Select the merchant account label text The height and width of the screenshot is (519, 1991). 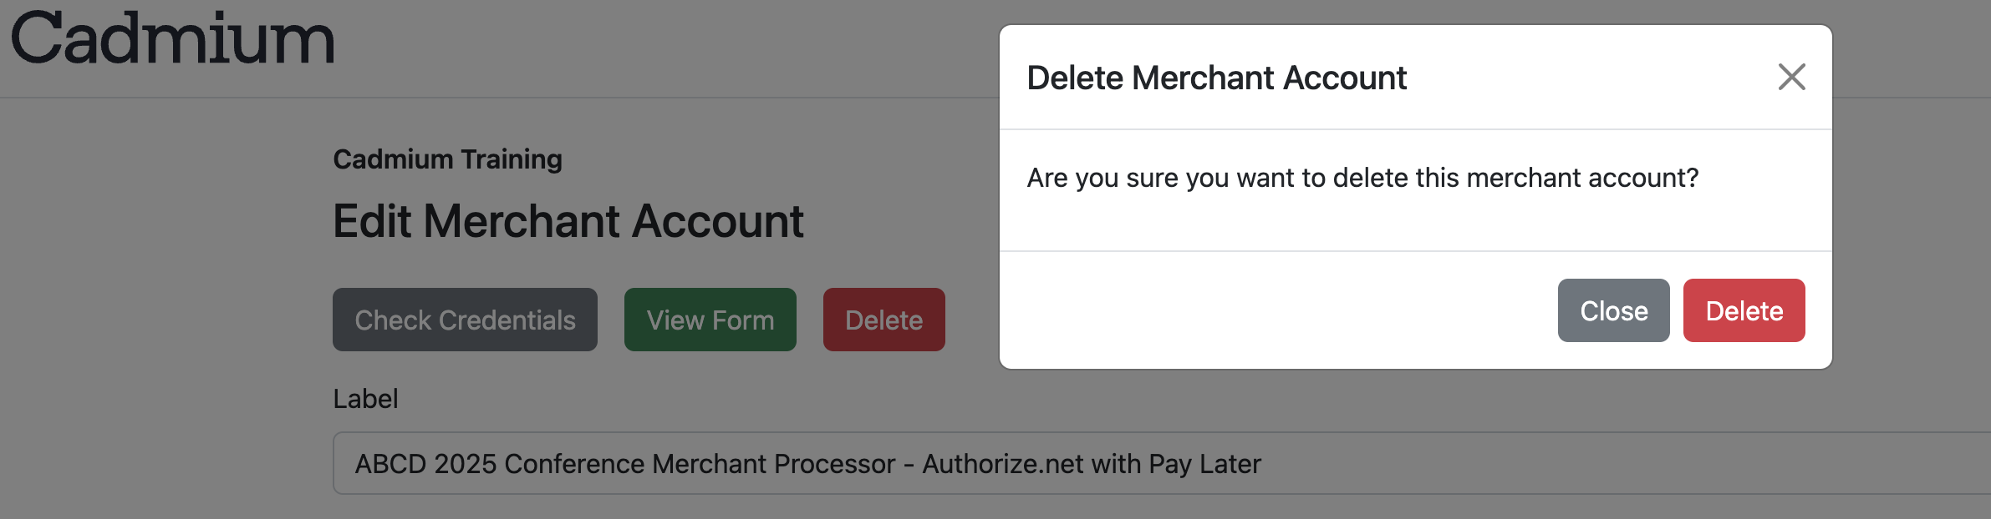coord(807,464)
